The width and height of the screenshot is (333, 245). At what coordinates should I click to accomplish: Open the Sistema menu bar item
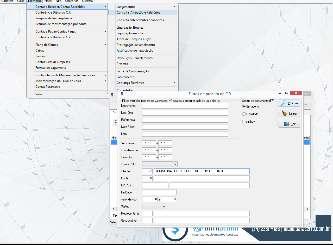[87, 1]
